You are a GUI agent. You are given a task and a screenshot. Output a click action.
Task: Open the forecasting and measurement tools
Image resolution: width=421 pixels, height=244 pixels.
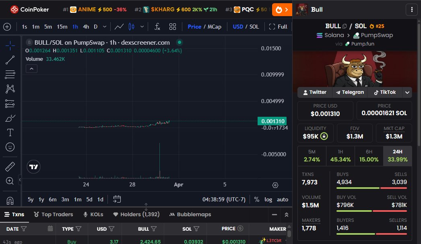coord(10,103)
